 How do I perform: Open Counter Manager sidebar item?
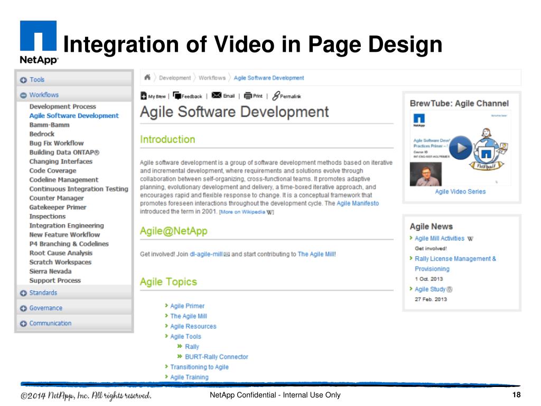click(56, 198)
